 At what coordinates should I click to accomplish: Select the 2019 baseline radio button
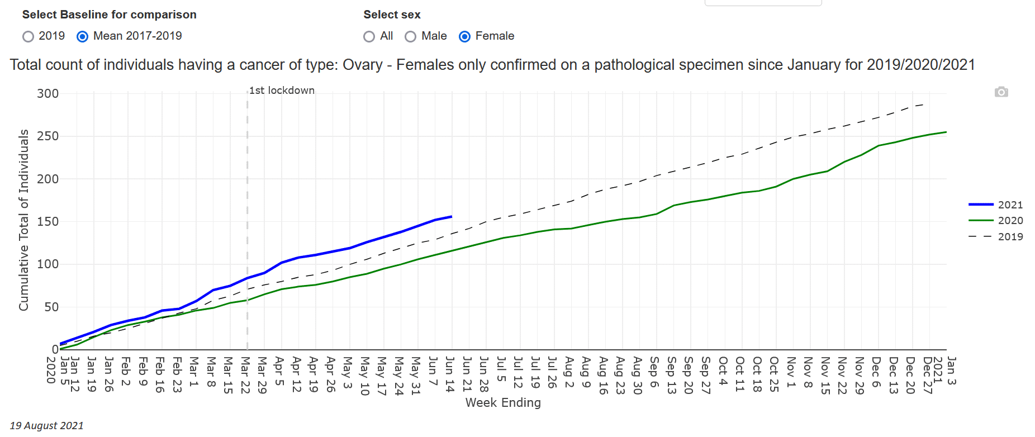(x=28, y=37)
